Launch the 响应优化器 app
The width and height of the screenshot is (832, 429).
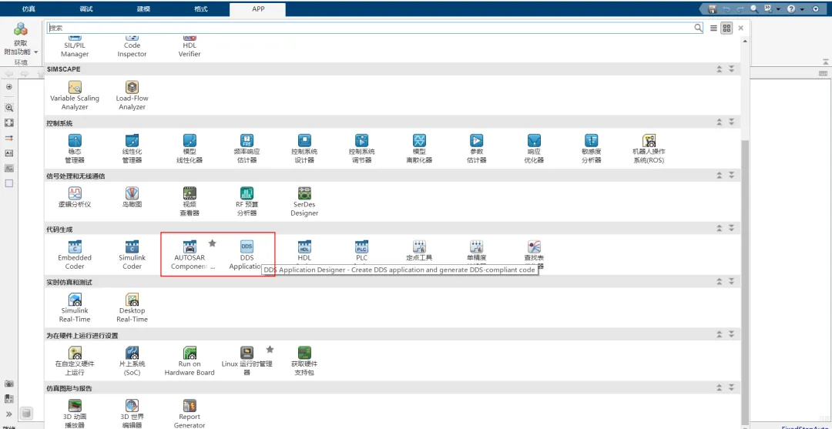[x=534, y=148]
